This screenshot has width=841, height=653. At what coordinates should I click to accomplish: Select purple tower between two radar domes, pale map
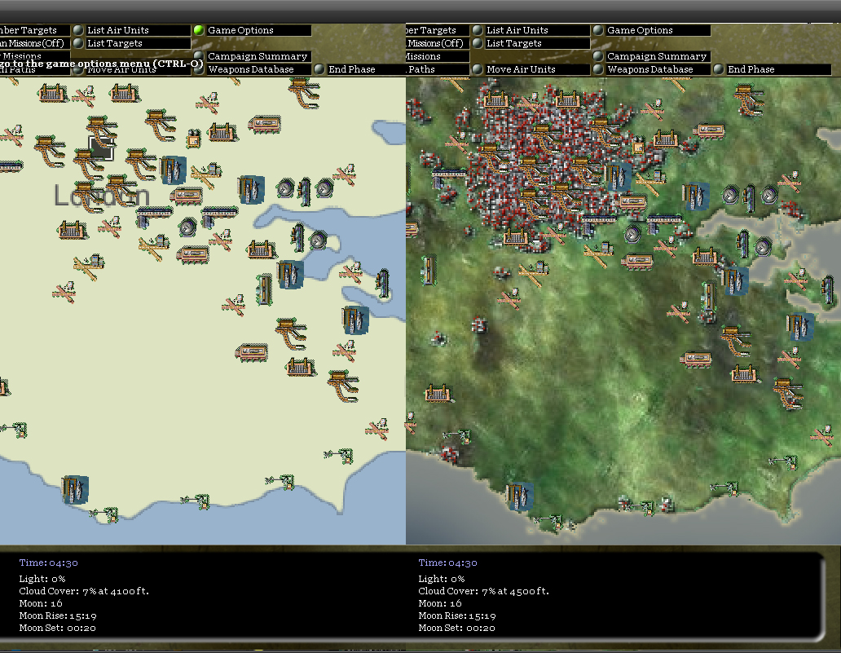click(305, 192)
